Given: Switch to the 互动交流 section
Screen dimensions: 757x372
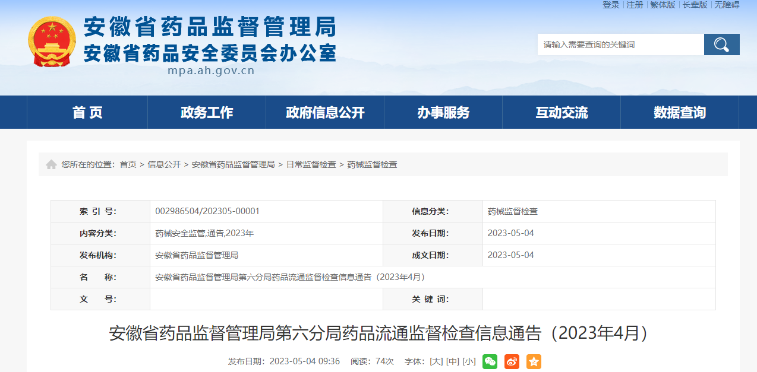Looking at the screenshot, I should coord(562,112).
